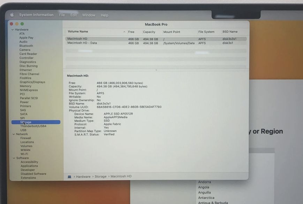Sort by the Free column header
The height and width of the screenshot is (204, 303).
(x=131, y=32)
